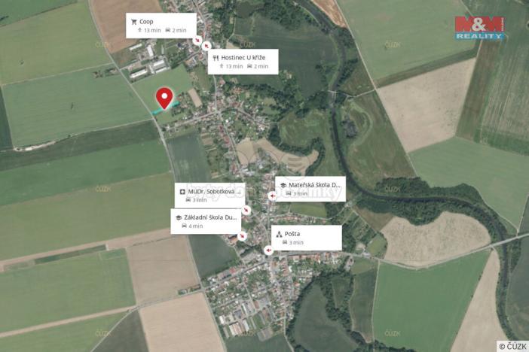Image resolution: width=529 pixels, height=352 pixels.
Task: Click the Hostinec U kříže restaurant icon
Action: click(216, 58)
